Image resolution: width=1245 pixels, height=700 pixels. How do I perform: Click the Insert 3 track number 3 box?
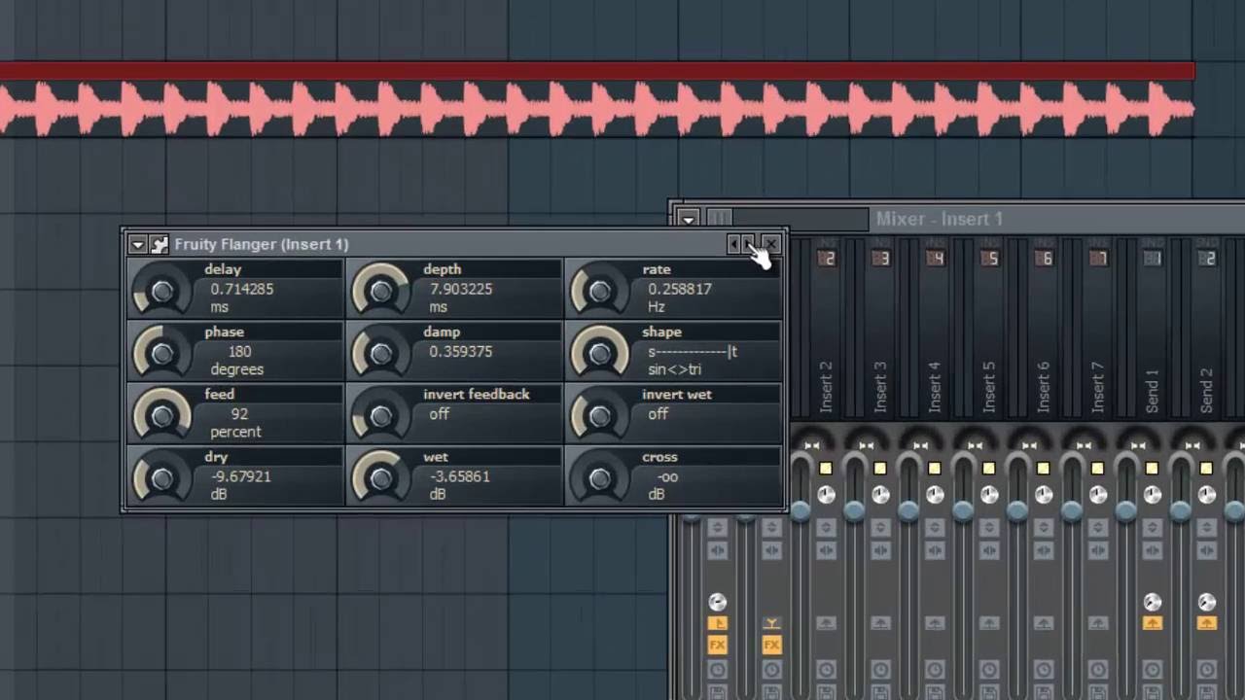point(880,259)
